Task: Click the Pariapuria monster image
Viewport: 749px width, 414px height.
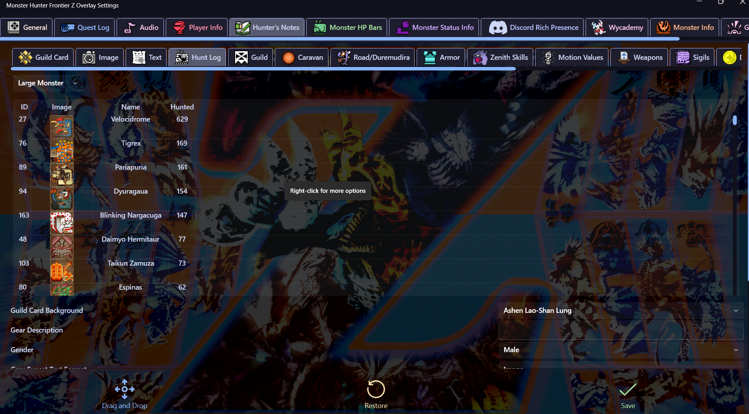Action: [x=62, y=175]
